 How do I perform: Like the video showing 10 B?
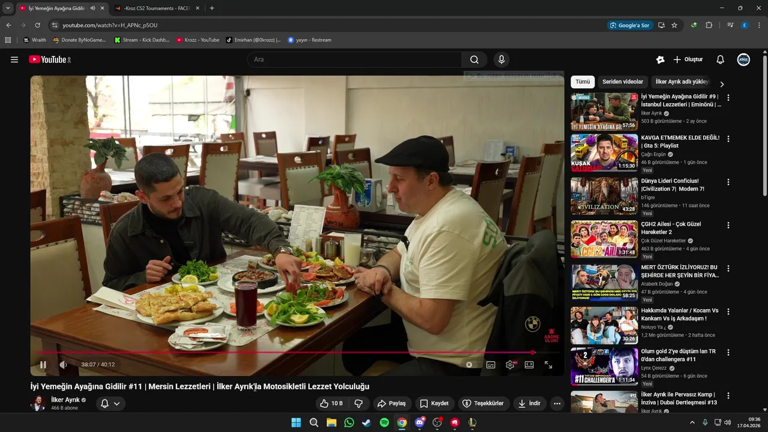point(331,403)
